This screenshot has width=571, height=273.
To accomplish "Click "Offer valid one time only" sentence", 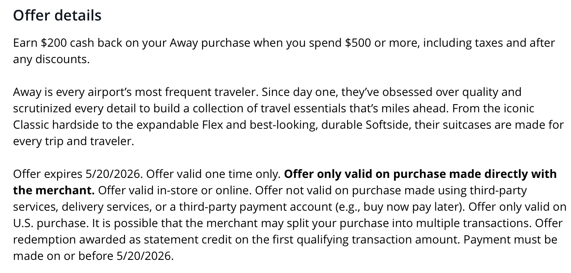I will (x=213, y=174).
